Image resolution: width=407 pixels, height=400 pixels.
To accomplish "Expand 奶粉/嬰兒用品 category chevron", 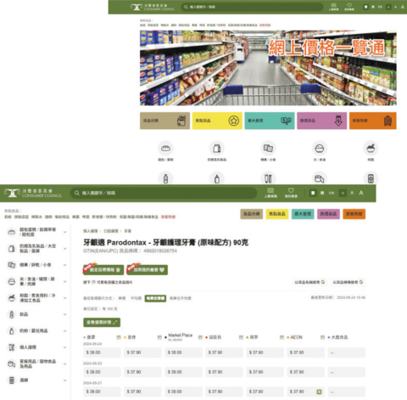I will coord(65,330).
